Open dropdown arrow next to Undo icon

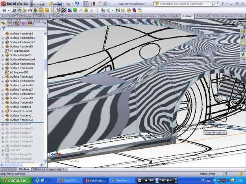[81, 4]
